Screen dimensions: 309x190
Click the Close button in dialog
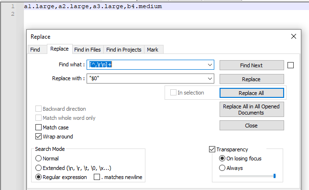click(252, 126)
